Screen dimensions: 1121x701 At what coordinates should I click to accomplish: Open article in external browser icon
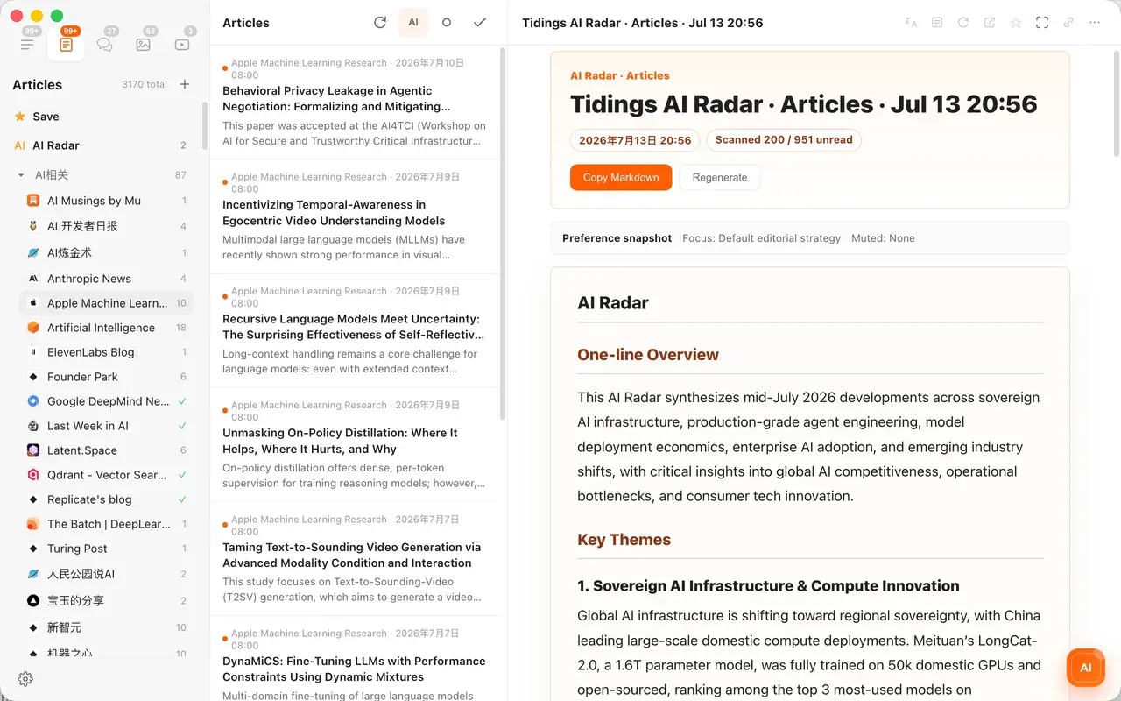pyautogui.click(x=990, y=23)
